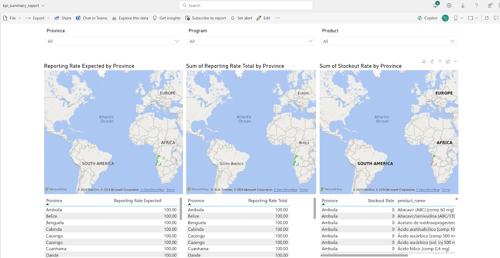Image resolution: width=500 pixels, height=258 pixels.
Task: Open the Export menu
Action: pyautogui.click(x=38, y=18)
